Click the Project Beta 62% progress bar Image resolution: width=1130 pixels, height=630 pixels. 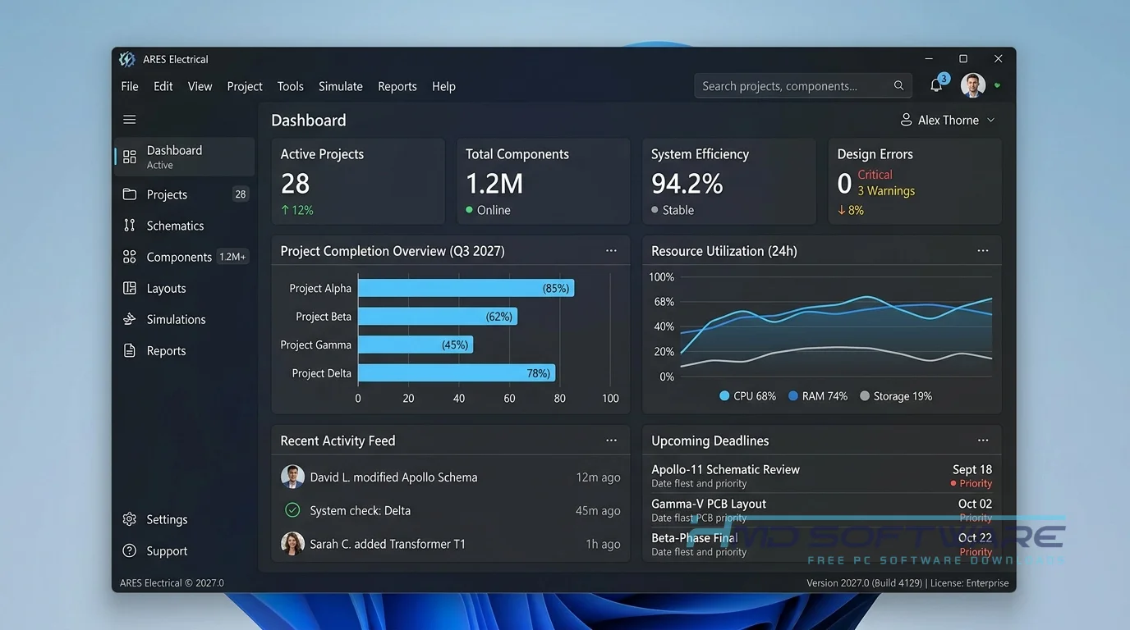pyautogui.click(x=438, y=316)
